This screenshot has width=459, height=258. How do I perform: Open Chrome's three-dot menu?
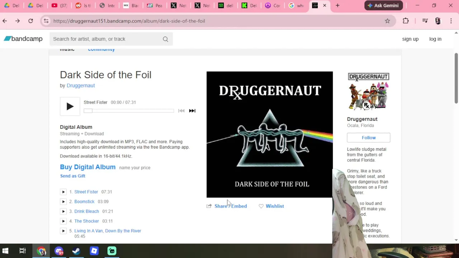451,21
